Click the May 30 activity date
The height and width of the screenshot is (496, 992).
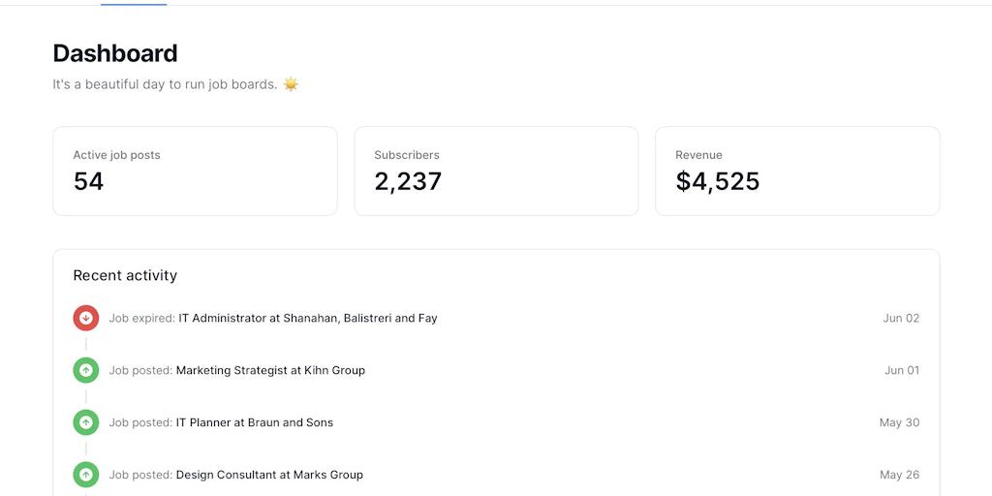coord(899,422)
